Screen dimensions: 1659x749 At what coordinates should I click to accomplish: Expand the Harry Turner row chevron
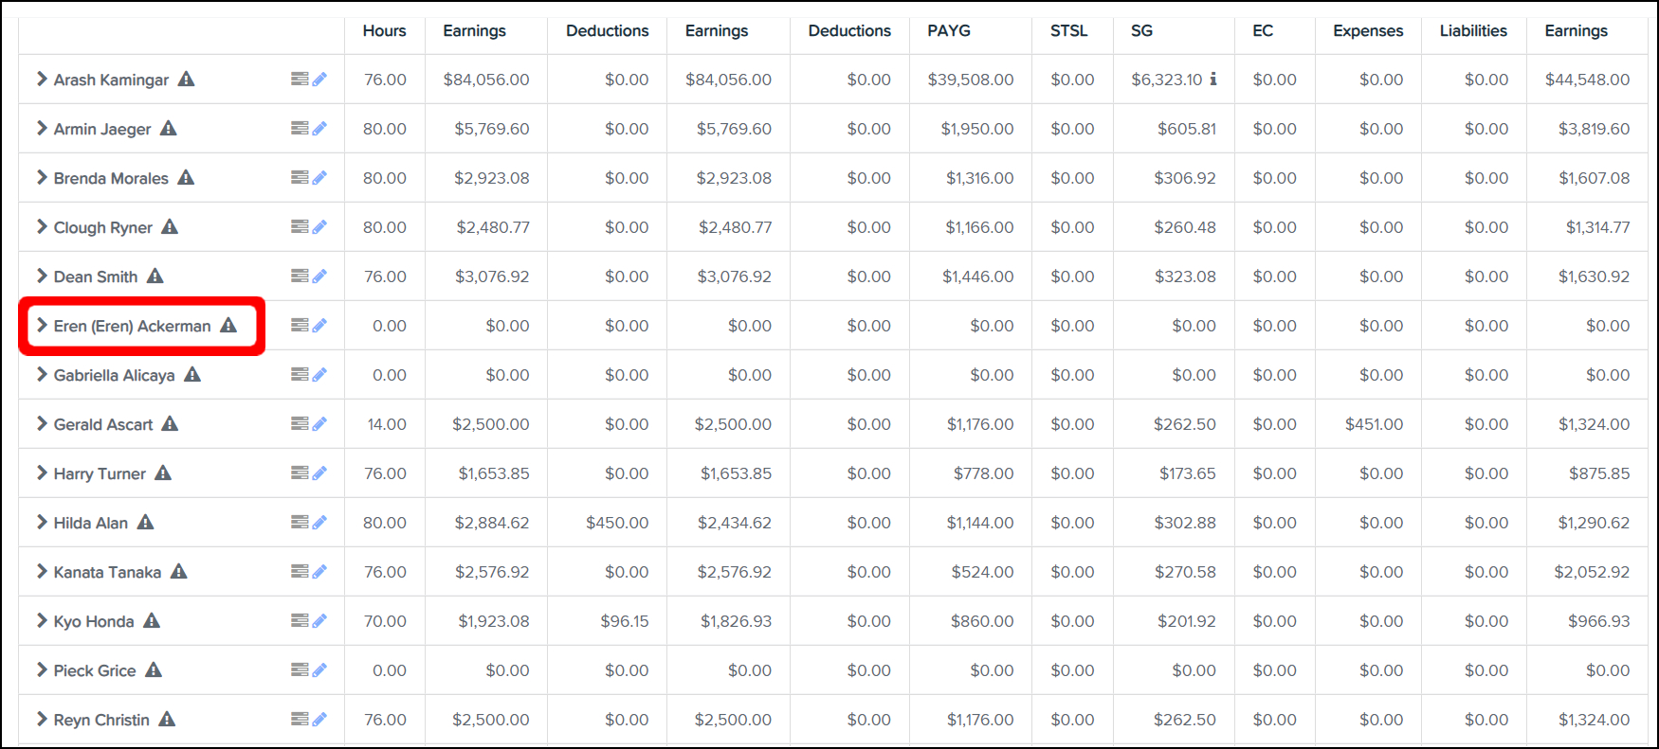point(42,473)
